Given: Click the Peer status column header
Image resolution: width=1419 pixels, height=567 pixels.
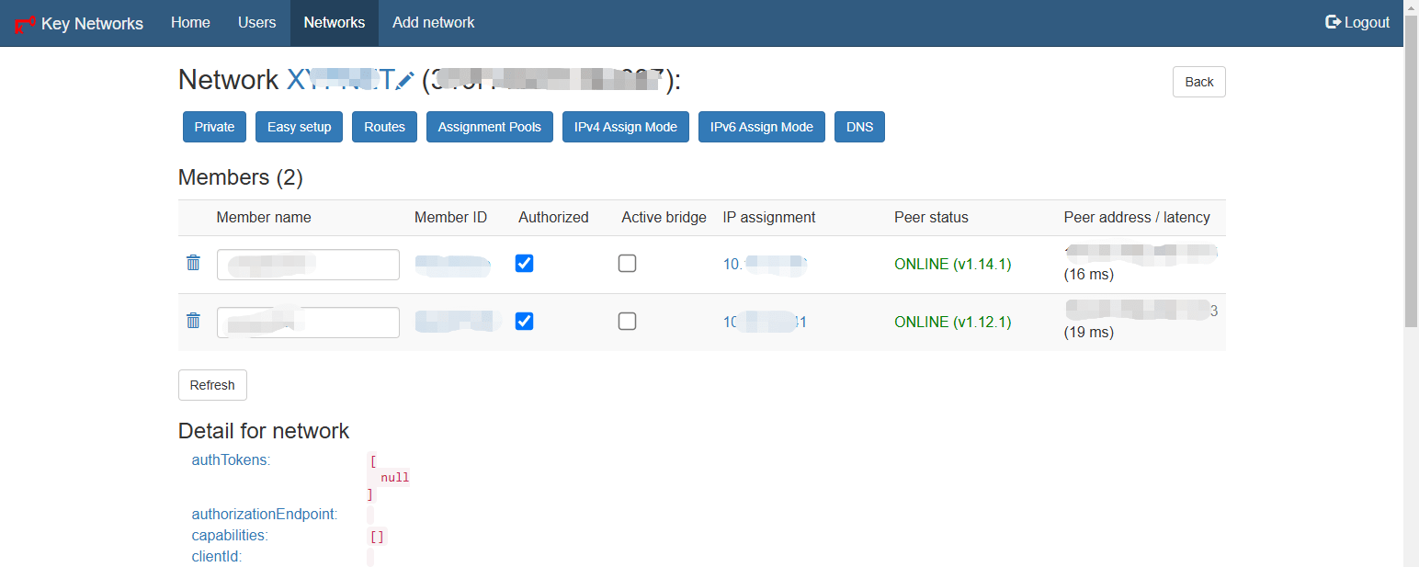Looking at the screenshot, I should pos(931,218).
